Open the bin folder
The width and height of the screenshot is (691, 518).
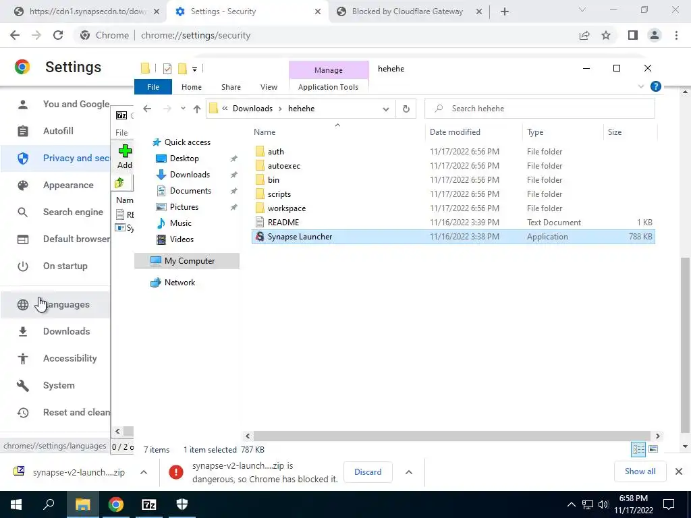[273, 179]
